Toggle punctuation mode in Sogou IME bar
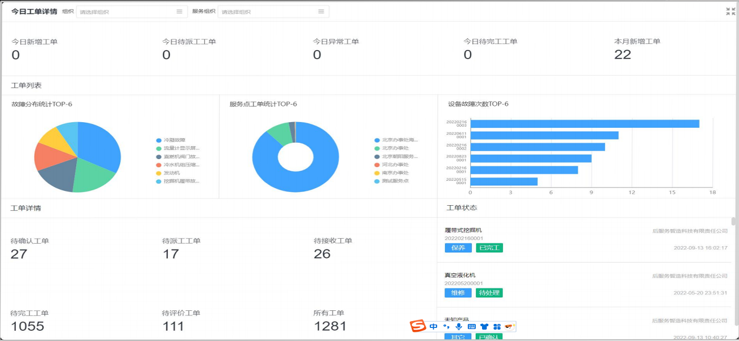 (x=446, y=326)
